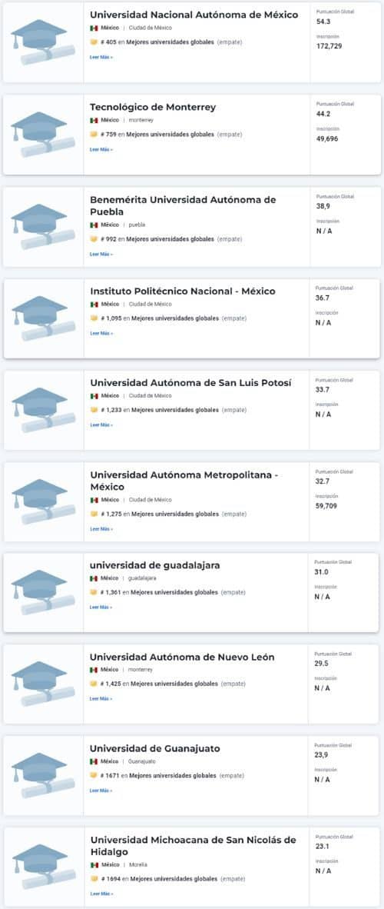Click ranking badge icon next to # 1,425

93,684
